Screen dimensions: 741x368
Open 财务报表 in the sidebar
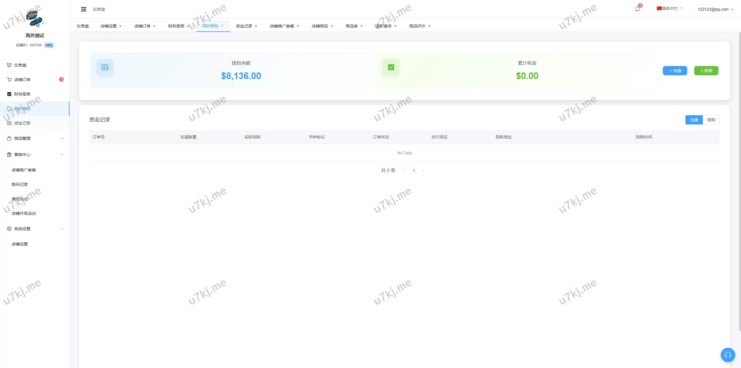(x=22, y=94)
